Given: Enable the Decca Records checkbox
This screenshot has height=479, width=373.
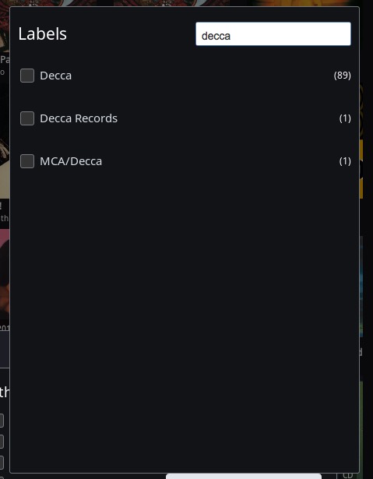Looking at the screenshot, I should point(27,118).
